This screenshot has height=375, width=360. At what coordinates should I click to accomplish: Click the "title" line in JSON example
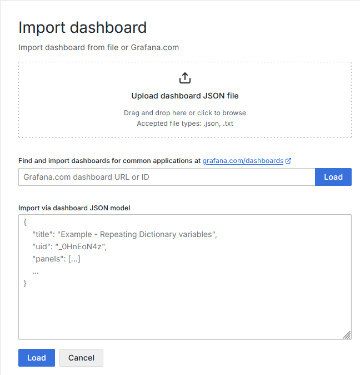(x=124, y=234)
